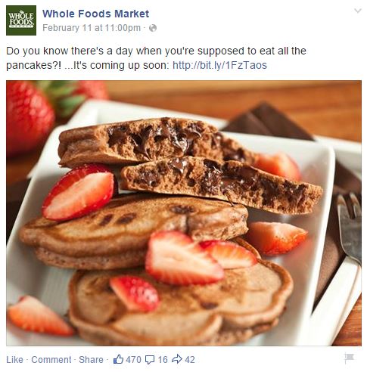The height and width of the screenshot is (372, 367).
Task: Click the Share link under the post
Action: click(91, 359)
